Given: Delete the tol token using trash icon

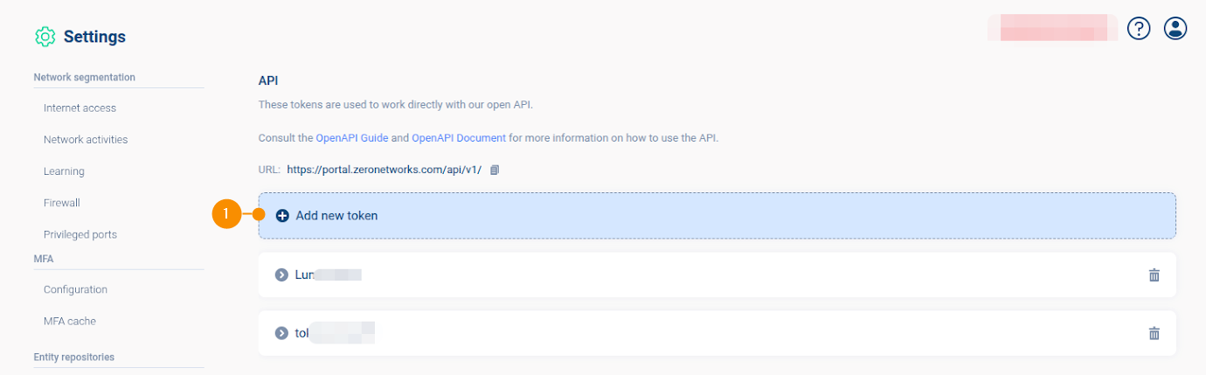Looking at the screenshot, I should click(x=1154, y=333).
